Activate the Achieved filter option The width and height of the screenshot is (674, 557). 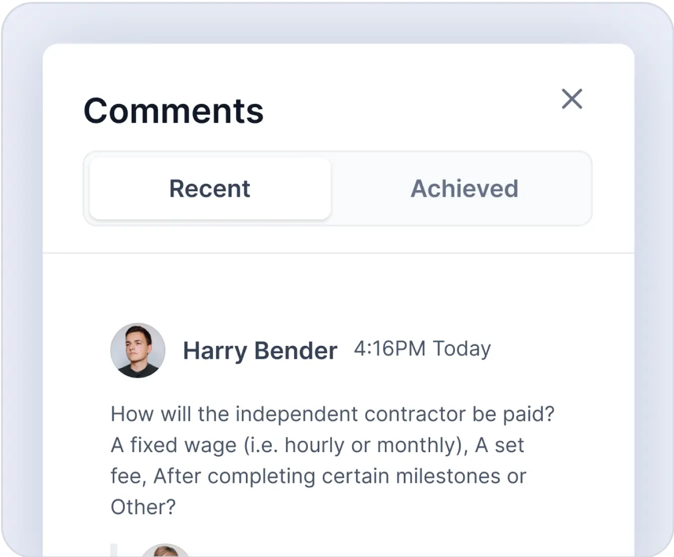[464, 188]
